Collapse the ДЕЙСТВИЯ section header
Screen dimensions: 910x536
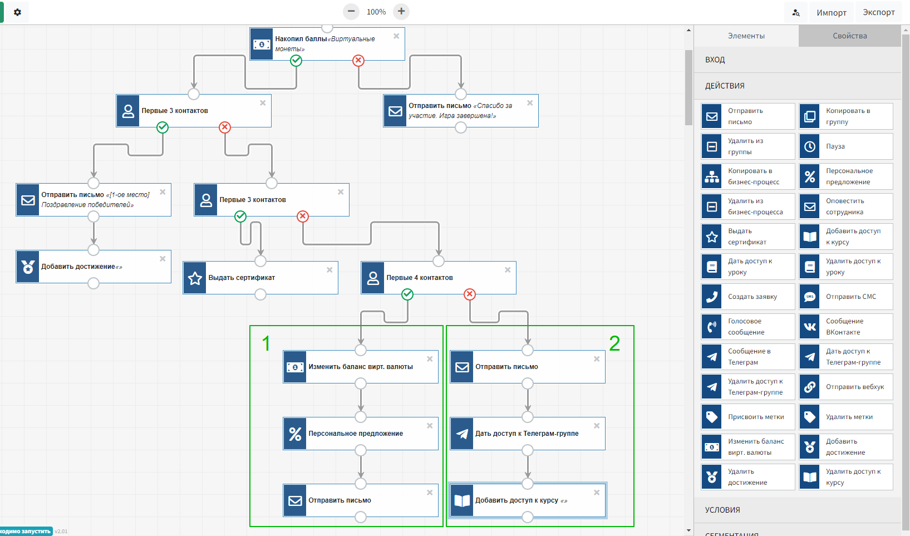click(x=724, y=86)
